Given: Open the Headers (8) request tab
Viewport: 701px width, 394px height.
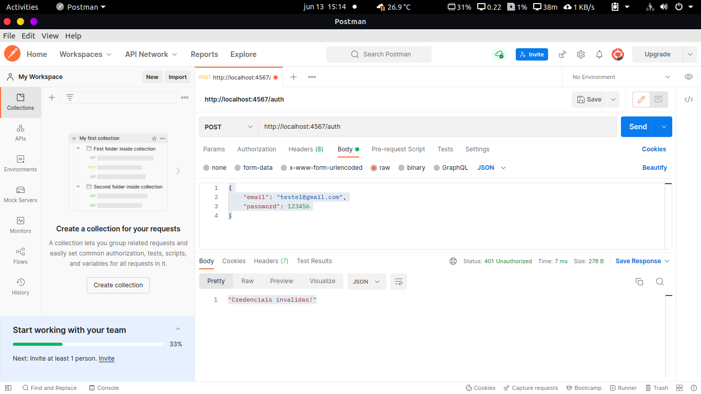Looking at the screenshot, I should click(x=306, y=149).
